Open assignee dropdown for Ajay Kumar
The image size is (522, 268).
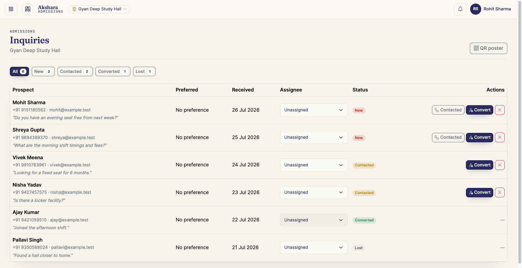(x=314, y=220)
